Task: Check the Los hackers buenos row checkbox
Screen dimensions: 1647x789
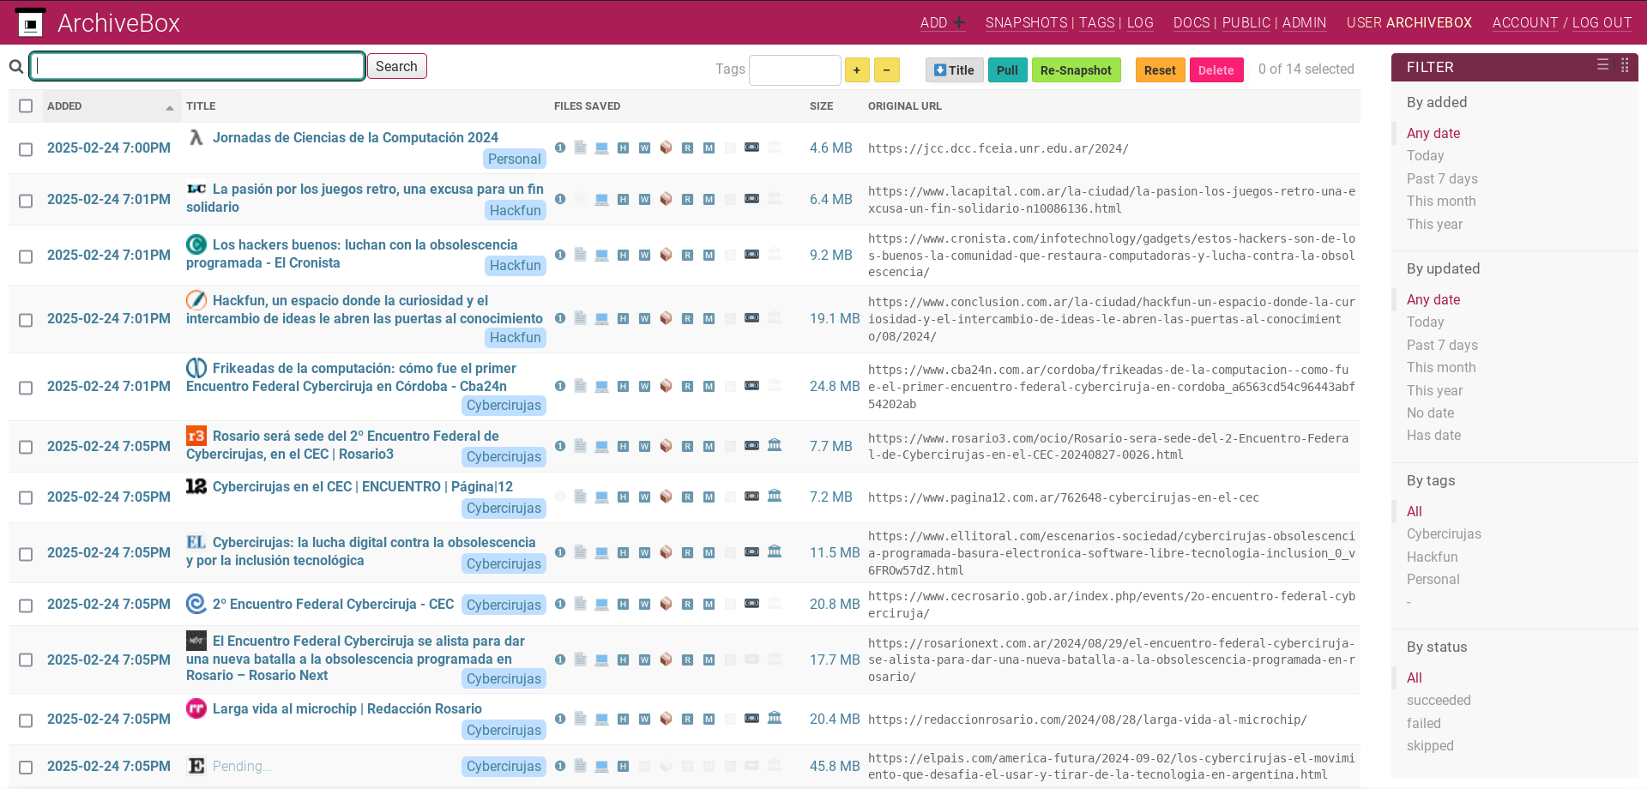Action: 26,256
